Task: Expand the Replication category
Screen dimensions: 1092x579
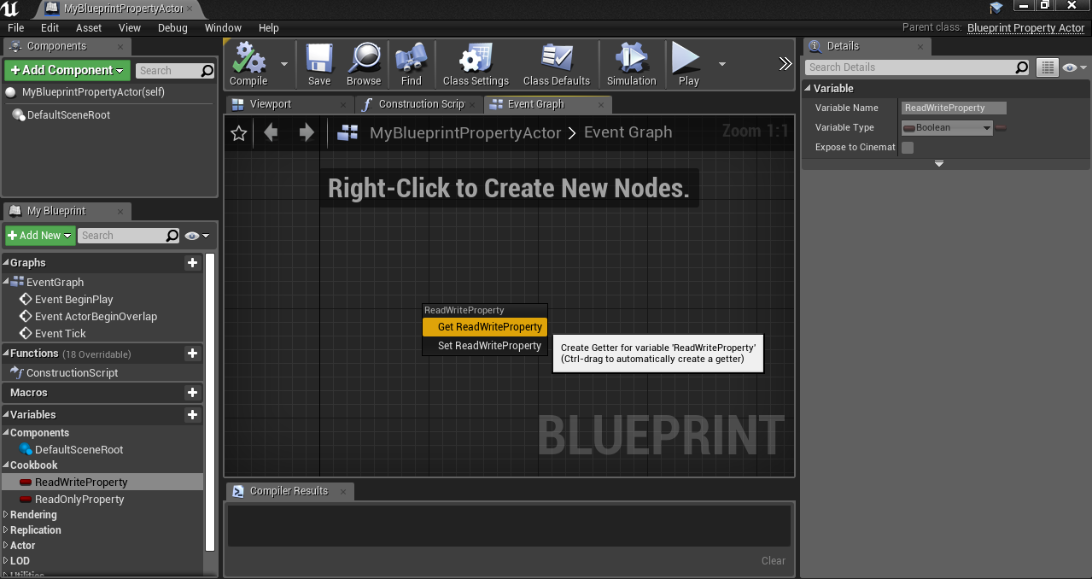Action: tap(6, 530)
